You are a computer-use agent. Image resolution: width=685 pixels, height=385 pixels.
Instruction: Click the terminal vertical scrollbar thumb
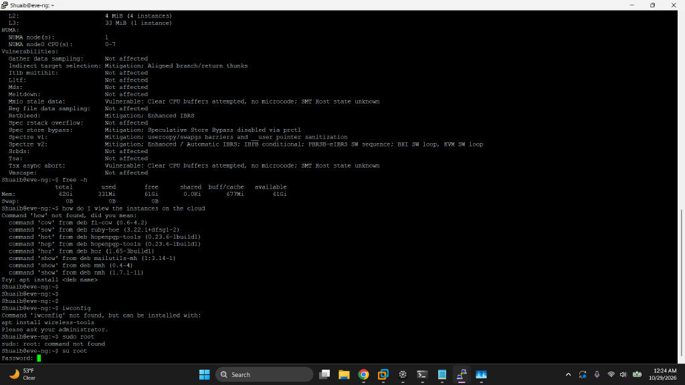pos(681,283)
